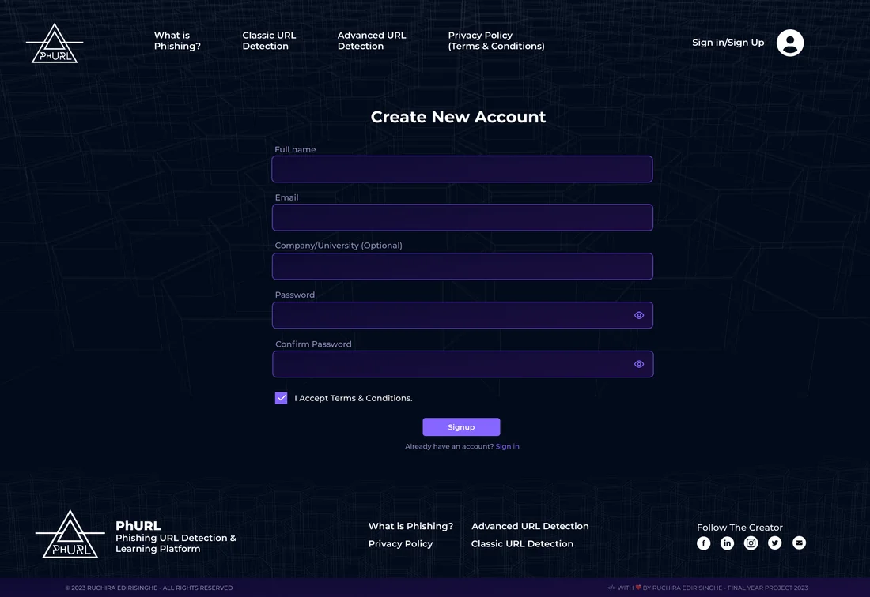Viewport: 870px width, 597px height.
Task: Show password in the Password field
Action: (639, 315)
